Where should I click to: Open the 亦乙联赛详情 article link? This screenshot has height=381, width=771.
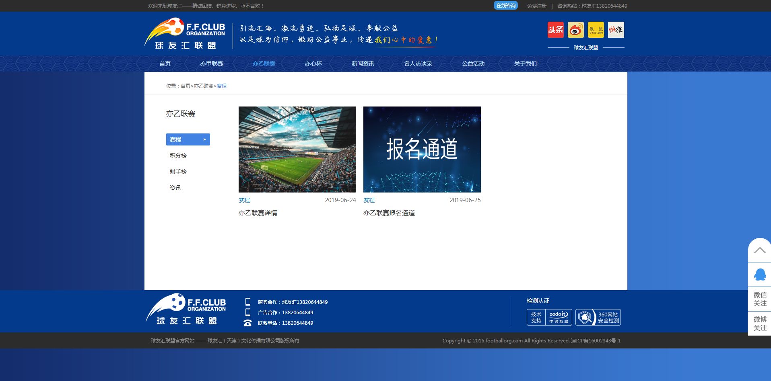pyautogui.click(x=258, y=213)
